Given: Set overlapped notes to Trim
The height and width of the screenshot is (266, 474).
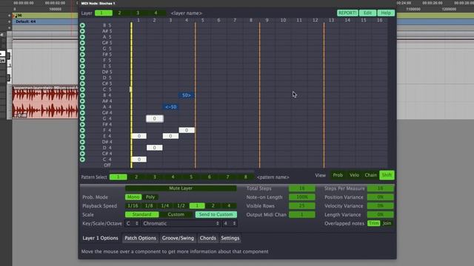Looking at the screenshot, I should [373, 223].
